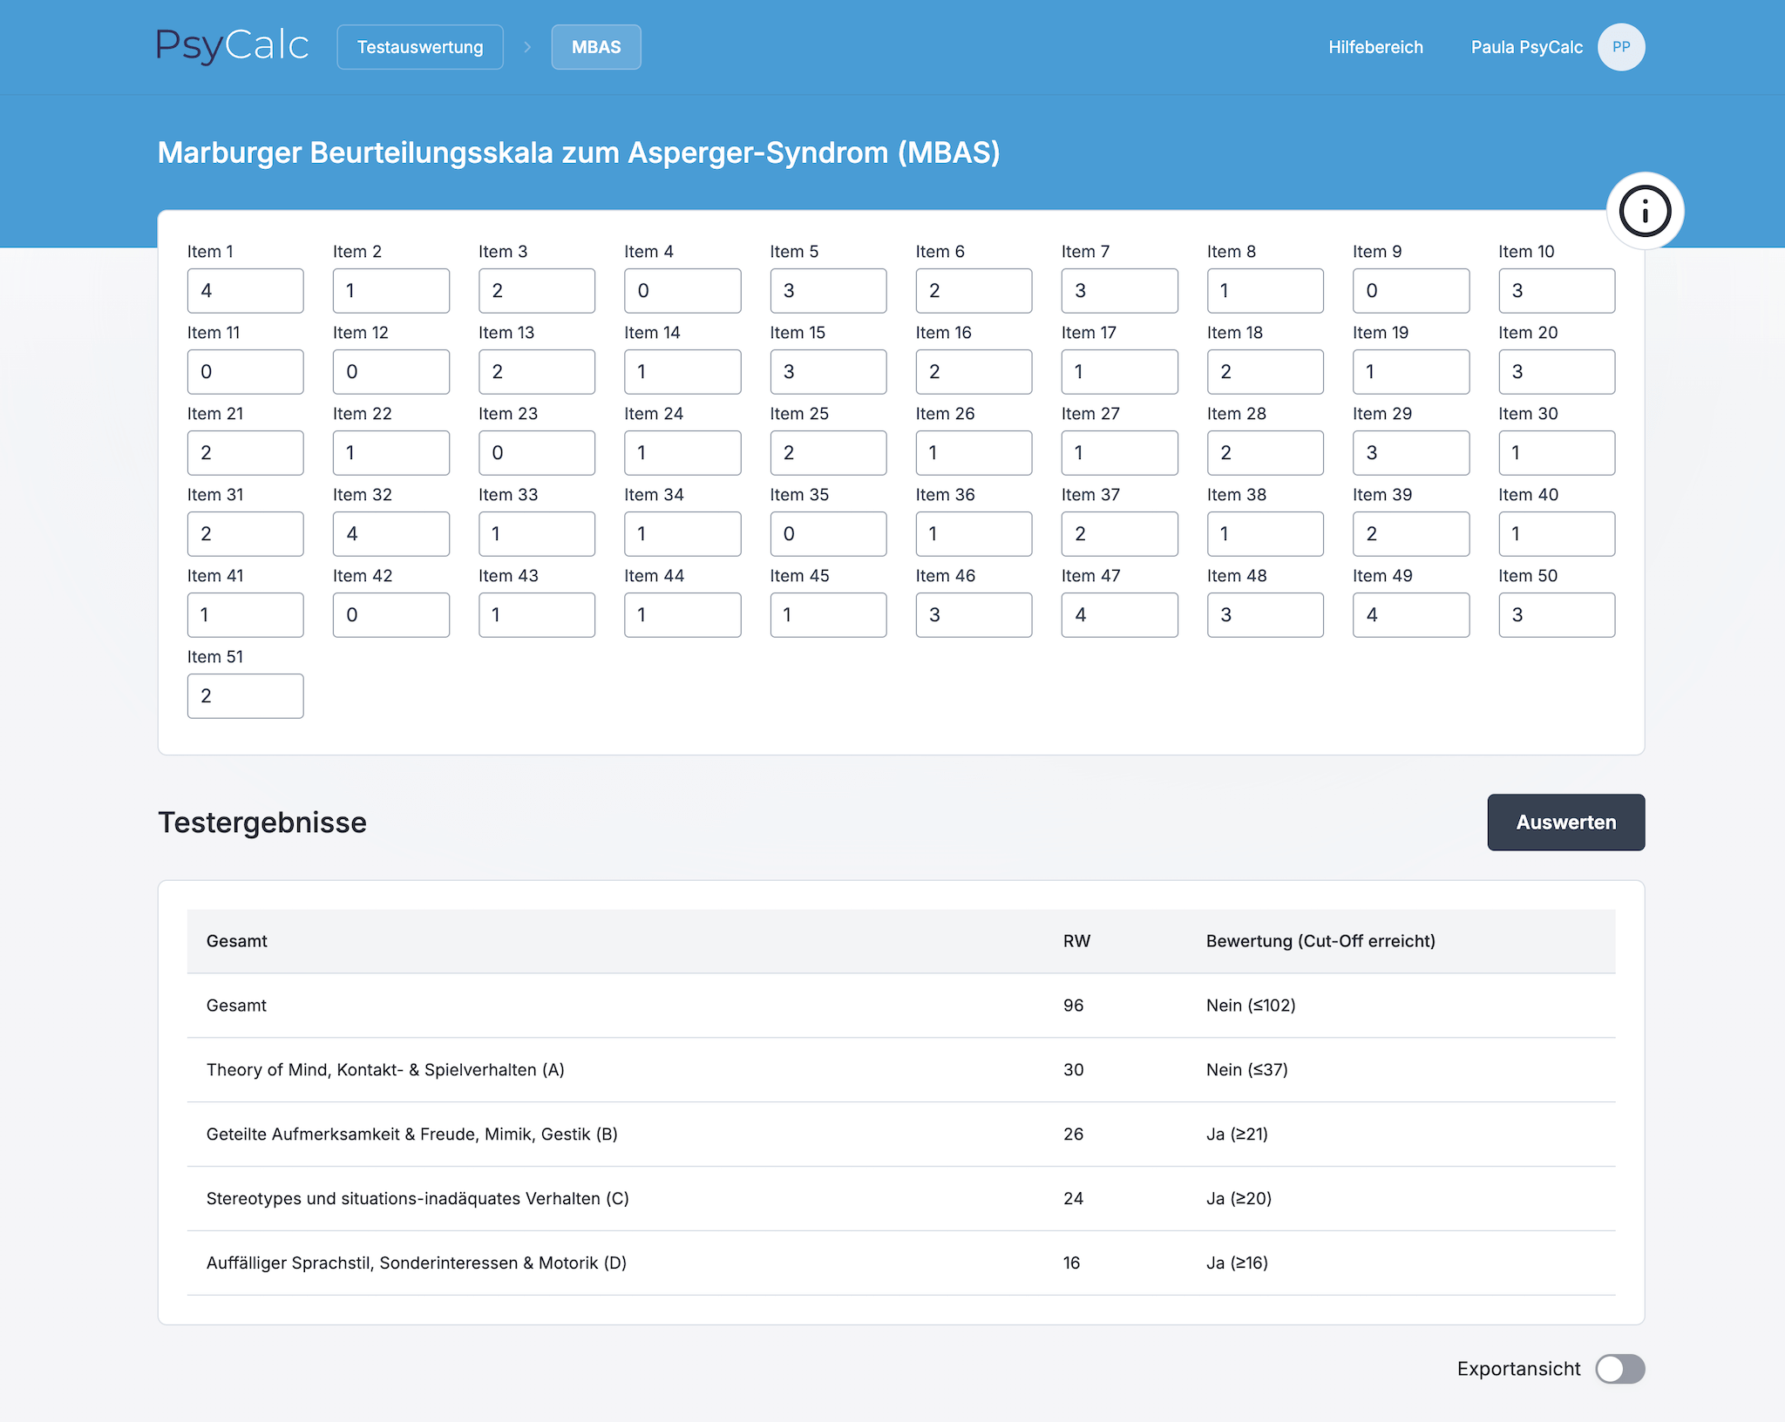Focus the Item 1 input field
The height and width of the screenshot is (1422, 1785).
[x=245, y=291]
